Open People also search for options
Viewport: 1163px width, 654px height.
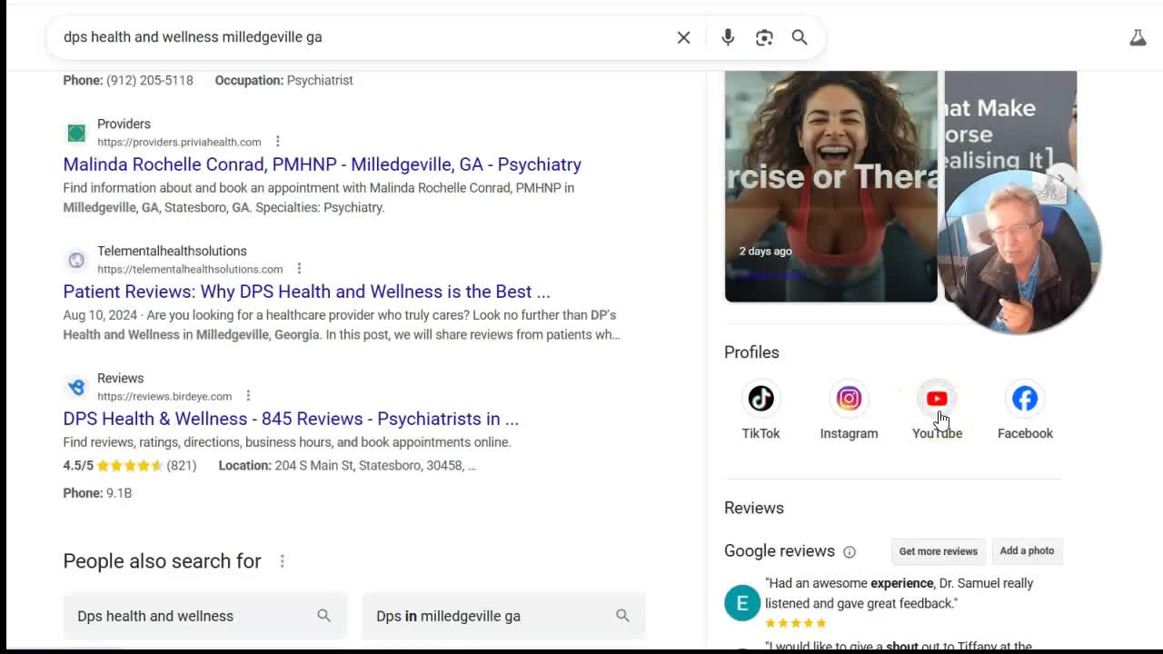283,561
